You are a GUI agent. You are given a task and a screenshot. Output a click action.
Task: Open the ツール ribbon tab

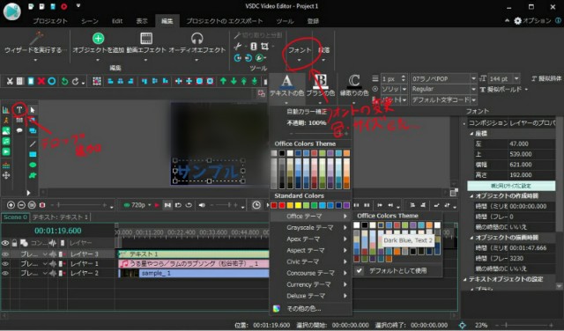point(285,21)
